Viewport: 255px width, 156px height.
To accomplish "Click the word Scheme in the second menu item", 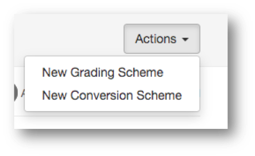I will 159,95.
